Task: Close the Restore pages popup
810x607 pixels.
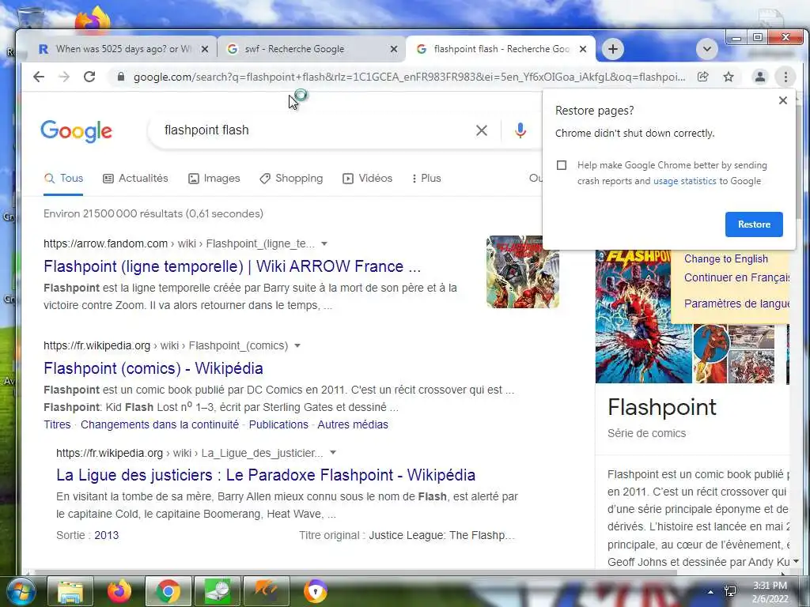Action: point(783,100)
